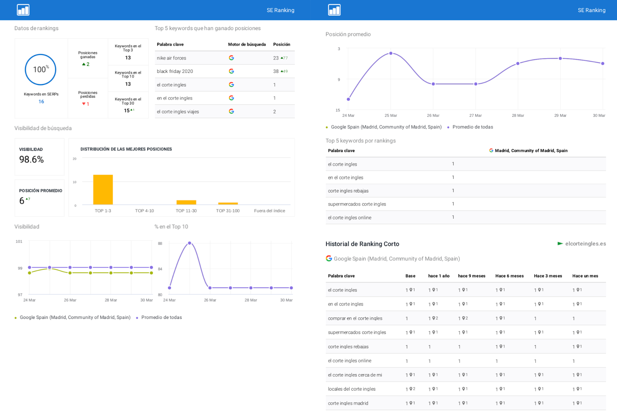The width and height of the screenshot is (617, 418).
Task: Click the SE Ranking logo icon on left page header
Action: (x=23, y=10)
